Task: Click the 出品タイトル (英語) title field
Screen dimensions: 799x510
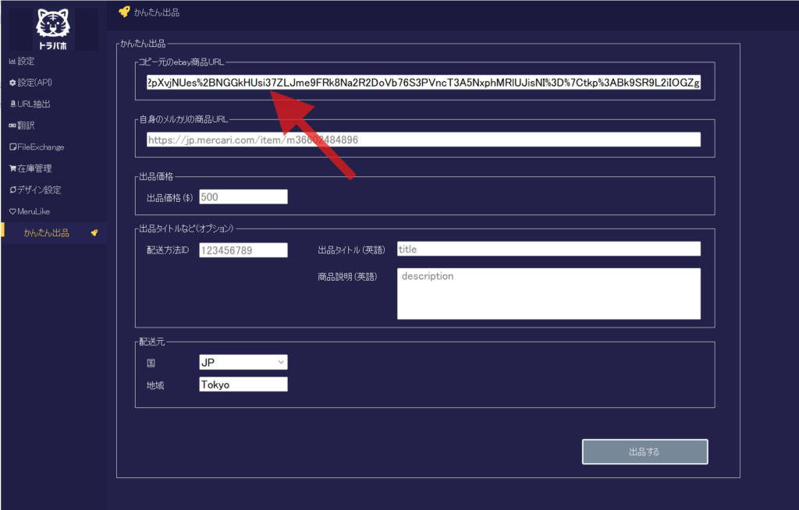Action: (549, 249)
